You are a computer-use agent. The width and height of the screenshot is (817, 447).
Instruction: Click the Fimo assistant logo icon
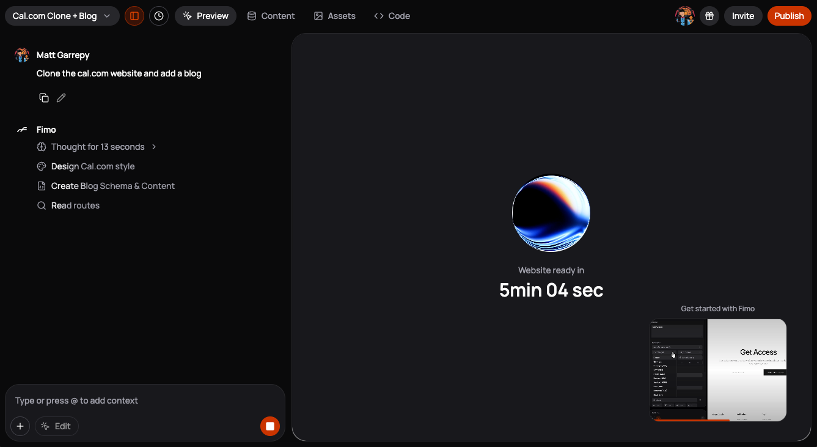(21, 129)
